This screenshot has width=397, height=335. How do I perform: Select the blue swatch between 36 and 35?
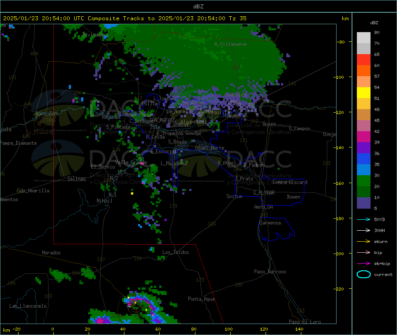(x=363, y=158)
